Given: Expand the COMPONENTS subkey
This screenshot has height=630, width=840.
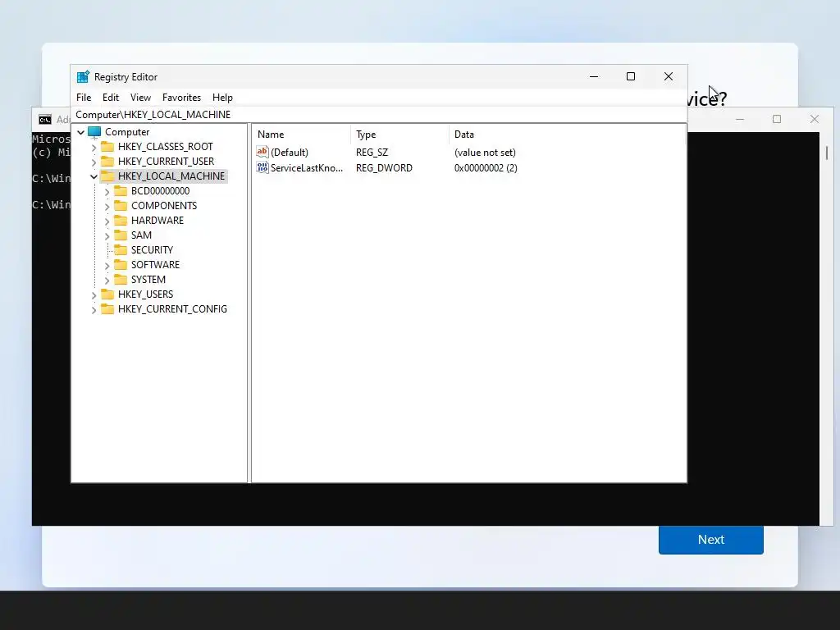Looking at the screenshot, I should click(107, 206).
